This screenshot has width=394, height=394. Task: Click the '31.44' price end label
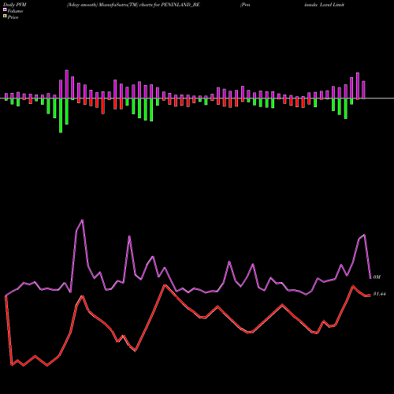coord(379,294)
